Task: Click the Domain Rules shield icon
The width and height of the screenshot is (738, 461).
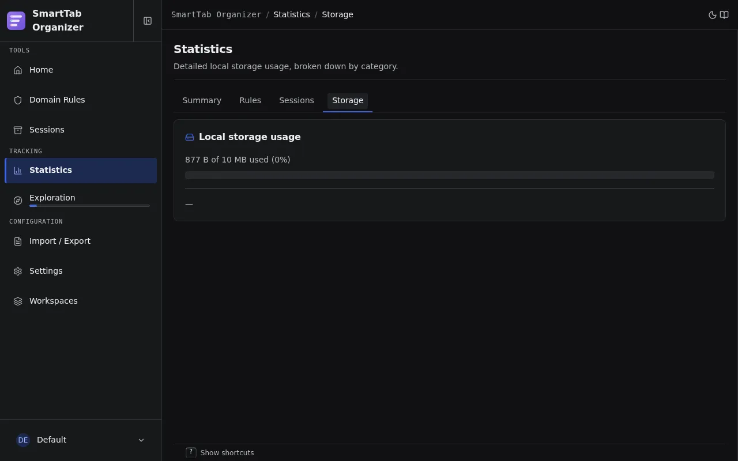Action: pyautogui.click(x=18, y=100)
